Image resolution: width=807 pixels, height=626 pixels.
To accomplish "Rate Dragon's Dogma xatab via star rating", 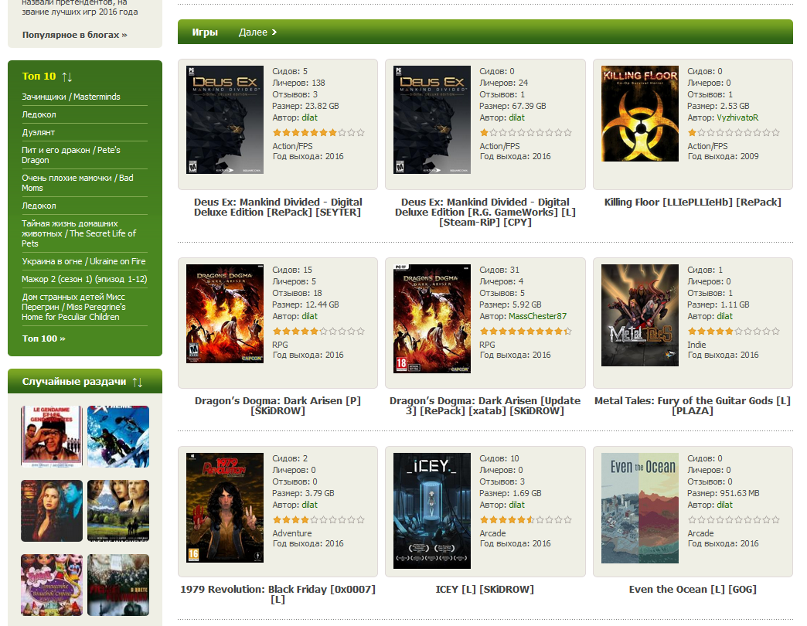I will tap(526, 332).
